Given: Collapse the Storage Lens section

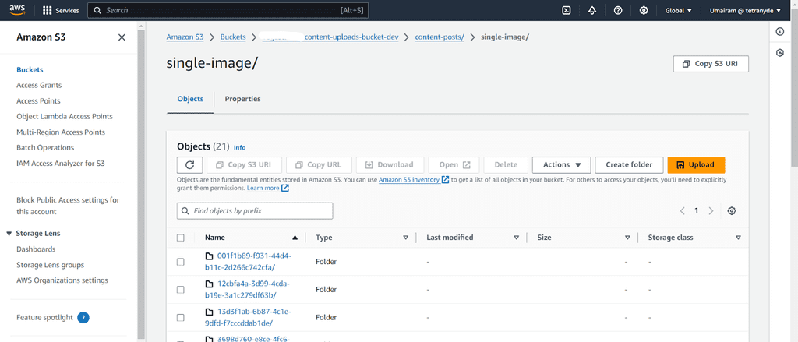Looking at the screenshot, I should click(x=9, y=234).
